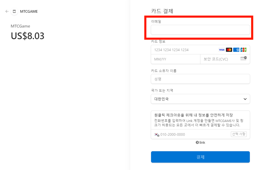
Task: Open the 국가 또는 지역 country dropdown
Action: click(200, 99)
